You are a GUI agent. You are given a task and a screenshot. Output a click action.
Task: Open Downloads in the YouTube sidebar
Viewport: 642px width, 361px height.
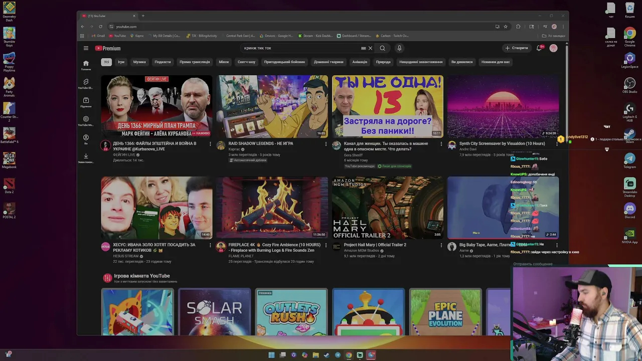(86, 158)
